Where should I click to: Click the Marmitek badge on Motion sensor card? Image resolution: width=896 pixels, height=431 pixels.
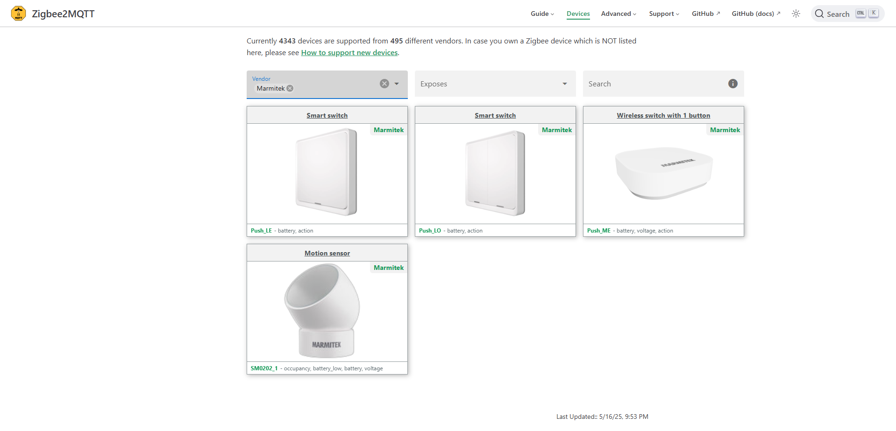click(389, 268)
